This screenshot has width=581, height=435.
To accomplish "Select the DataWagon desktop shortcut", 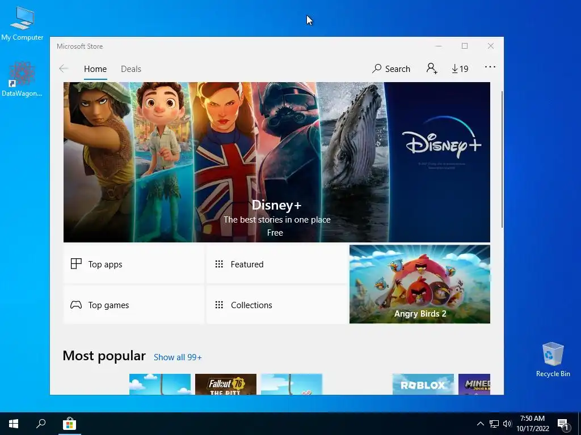I will pyautogui.click(x=22, y=79).
